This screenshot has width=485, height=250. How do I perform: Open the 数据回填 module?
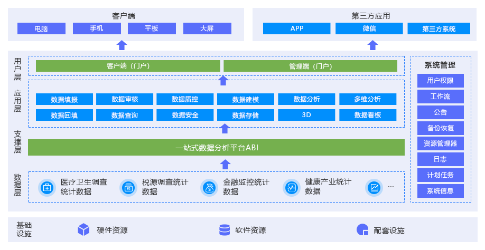coord(64,115)
